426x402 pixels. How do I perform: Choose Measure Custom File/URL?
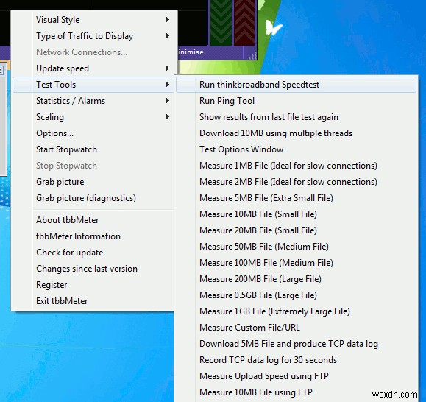tap(296, 328)
